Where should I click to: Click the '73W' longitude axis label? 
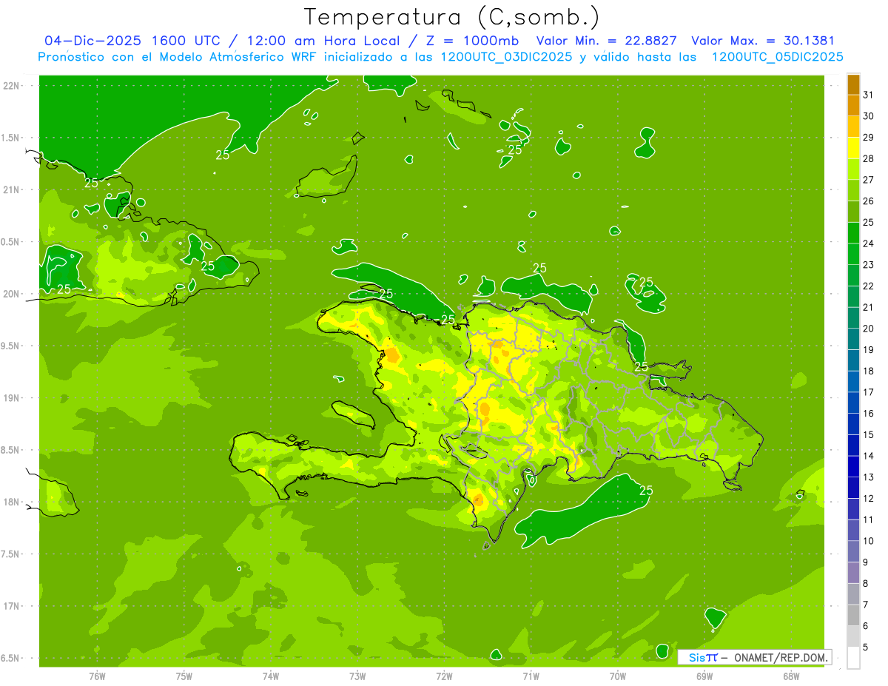point(357,676)
